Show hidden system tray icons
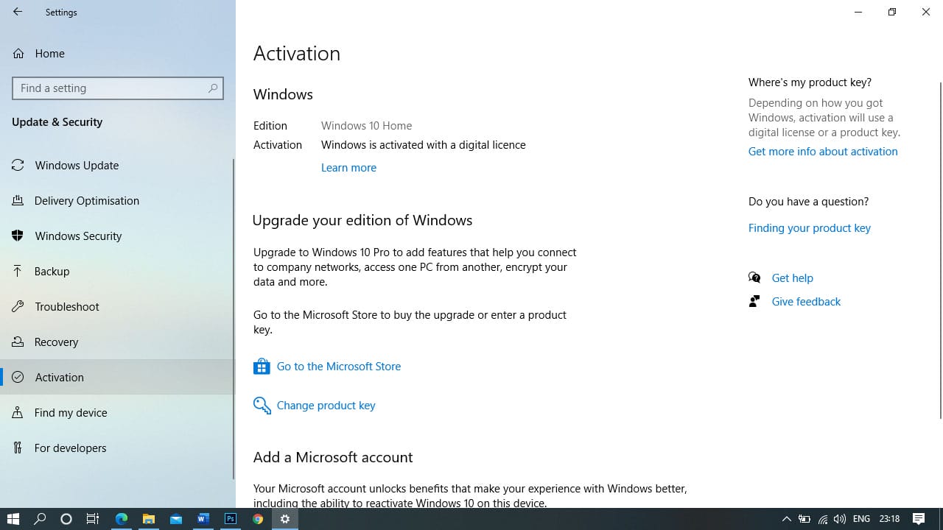The width and height of the screenshot is (943, 530). [786, 519]
